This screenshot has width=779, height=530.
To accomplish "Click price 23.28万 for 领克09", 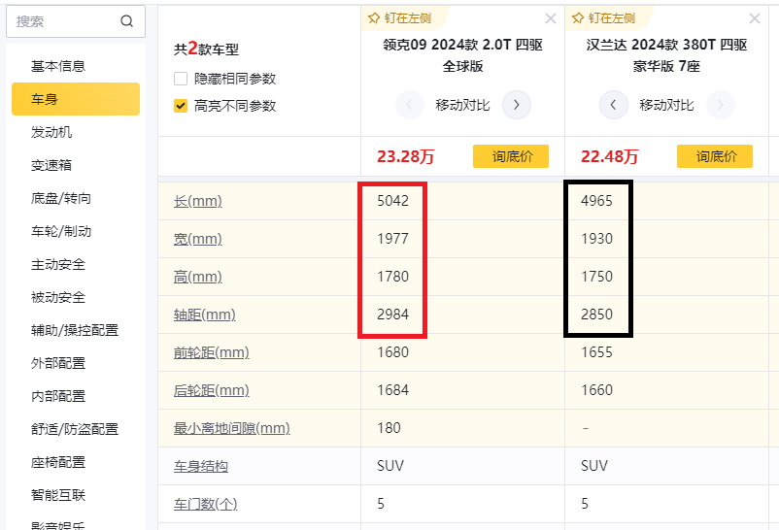I will point(405,156).
